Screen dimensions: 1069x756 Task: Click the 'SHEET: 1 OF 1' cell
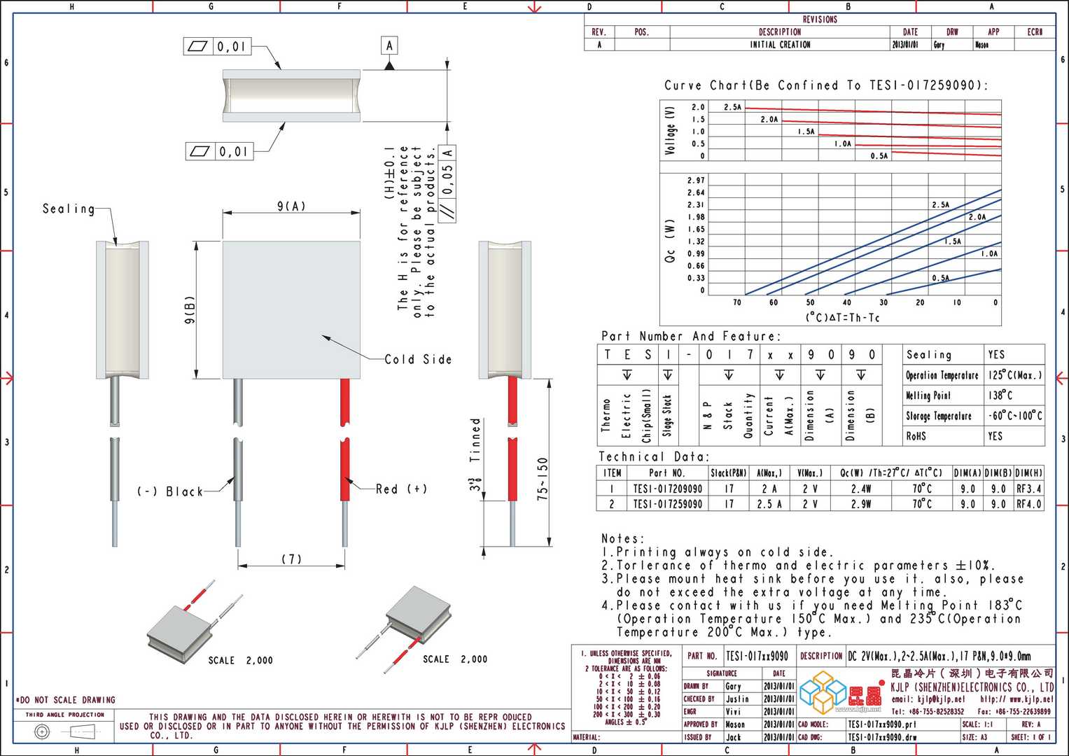(x=1030, y=737)
